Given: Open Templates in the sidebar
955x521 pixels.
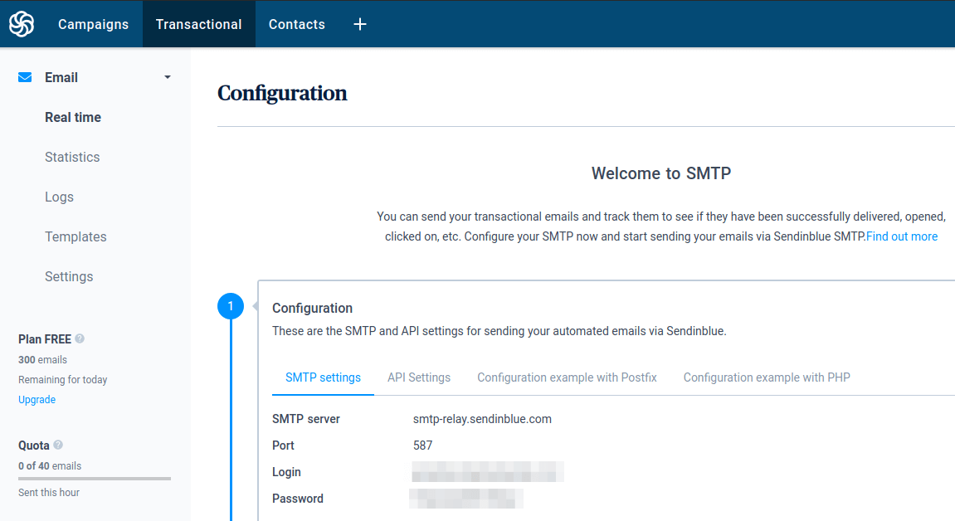Looking at the screenshot, I should (76, 236).
